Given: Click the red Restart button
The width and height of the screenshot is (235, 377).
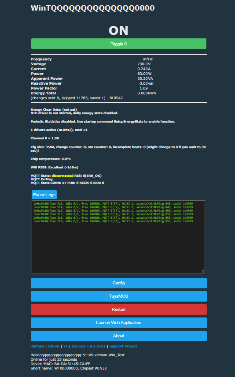Looking at the screenshot, I should [x=118, y=310].
